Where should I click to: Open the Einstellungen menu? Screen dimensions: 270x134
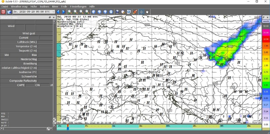click(78, 6)
